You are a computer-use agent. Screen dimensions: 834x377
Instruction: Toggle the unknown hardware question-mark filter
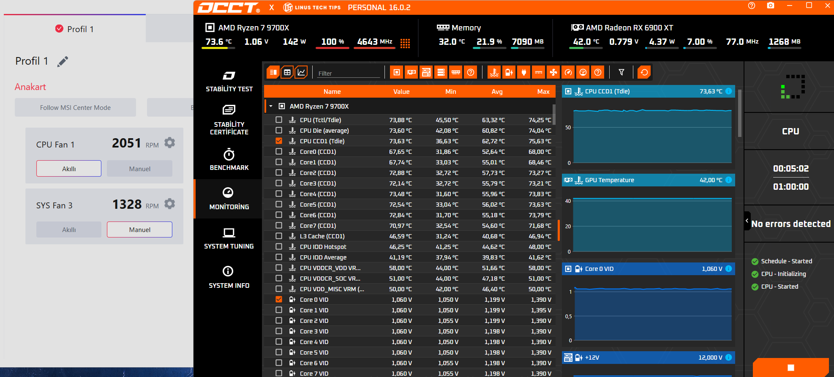point(471,72)
